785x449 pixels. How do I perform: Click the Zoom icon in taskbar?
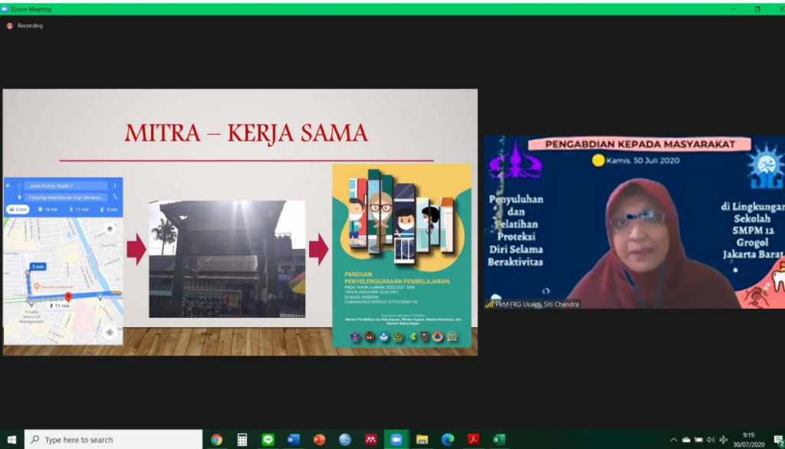[x=396, y=440]
